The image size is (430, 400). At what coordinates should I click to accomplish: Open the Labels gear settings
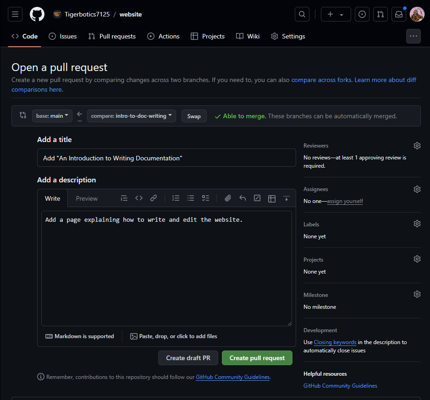coord(417,224)
